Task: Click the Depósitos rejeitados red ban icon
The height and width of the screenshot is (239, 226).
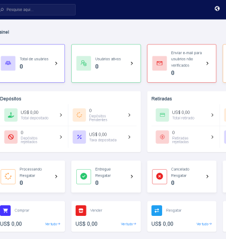Action: click(11, 137)
